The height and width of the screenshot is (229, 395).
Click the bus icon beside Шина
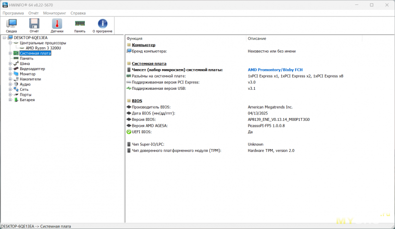16,64
